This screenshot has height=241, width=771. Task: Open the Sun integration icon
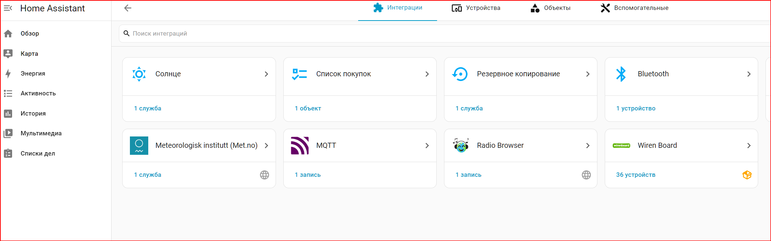pyautogui.click(x=139, y=74)
